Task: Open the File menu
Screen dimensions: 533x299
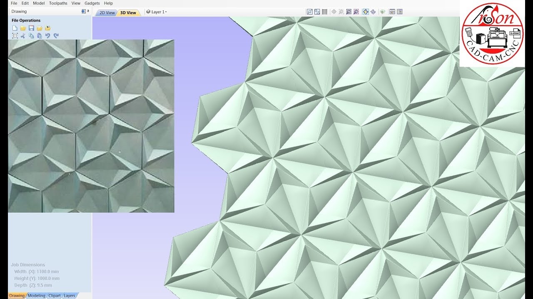Action: pos(14,3)
